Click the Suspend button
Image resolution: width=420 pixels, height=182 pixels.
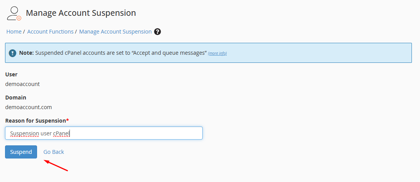point(21,152)
